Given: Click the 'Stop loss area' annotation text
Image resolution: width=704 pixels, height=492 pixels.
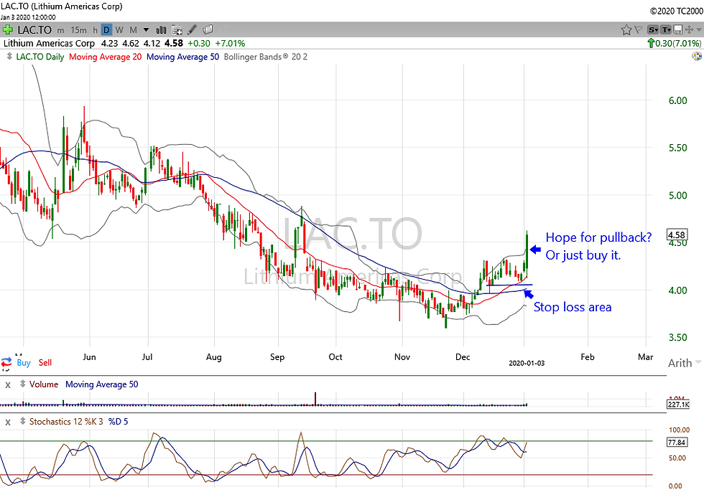Looking at the screenshot, I should 573,307.
